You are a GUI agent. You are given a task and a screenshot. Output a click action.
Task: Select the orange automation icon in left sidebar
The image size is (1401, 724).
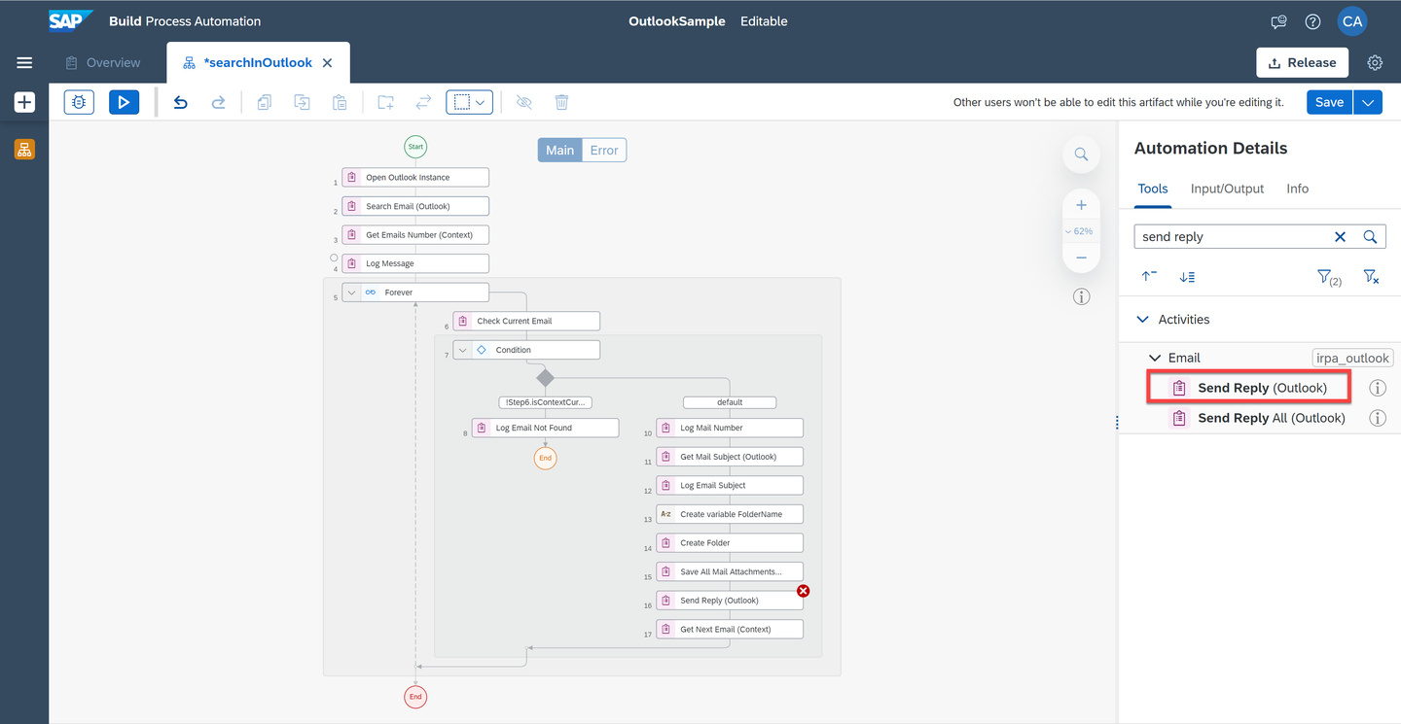tap(24, 149)
